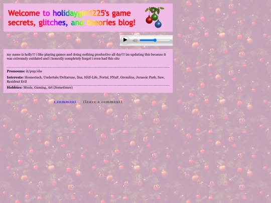
Task: Click the "my name is holly!!!" intro text
Action: point(21,55)
